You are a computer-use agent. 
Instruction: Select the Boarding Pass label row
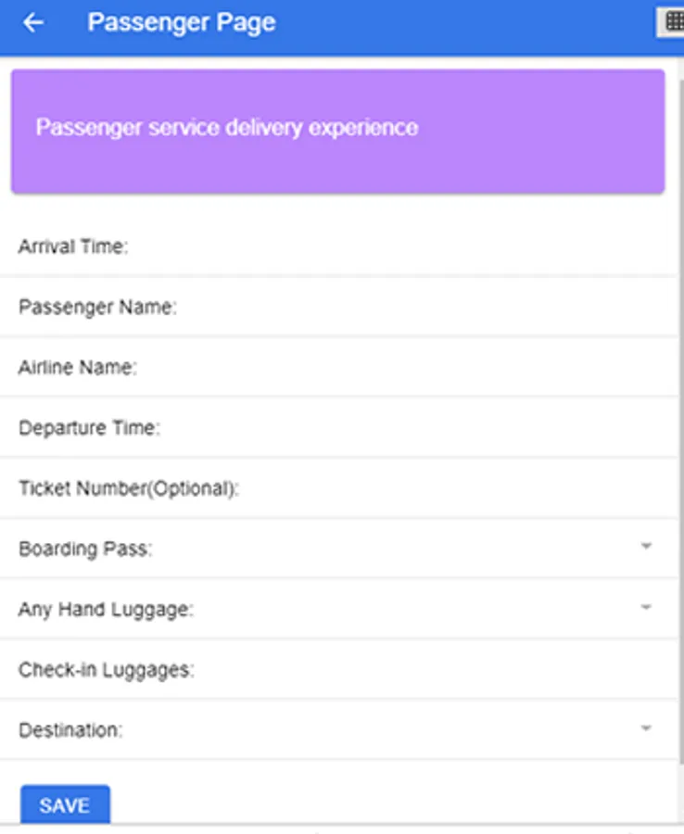339,549
